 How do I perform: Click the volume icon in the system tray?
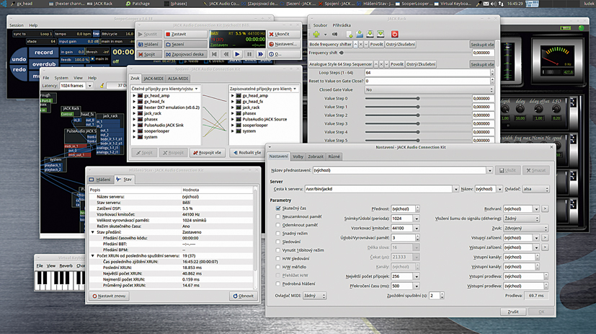tap(494, 4)
